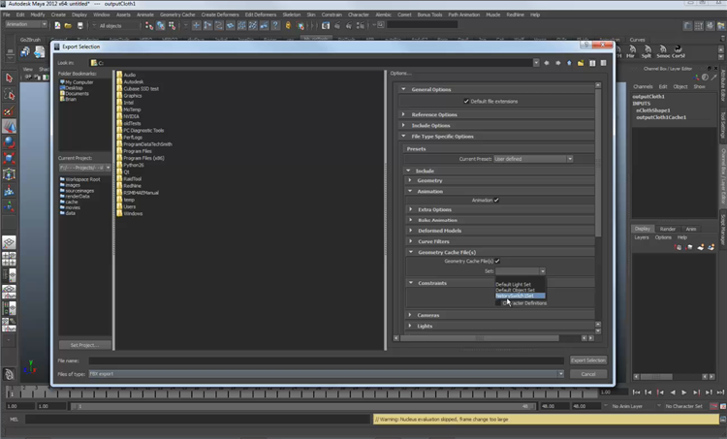The image size is (727, 439).
Task: Expand the Curve Filters section
Action: 410,241
